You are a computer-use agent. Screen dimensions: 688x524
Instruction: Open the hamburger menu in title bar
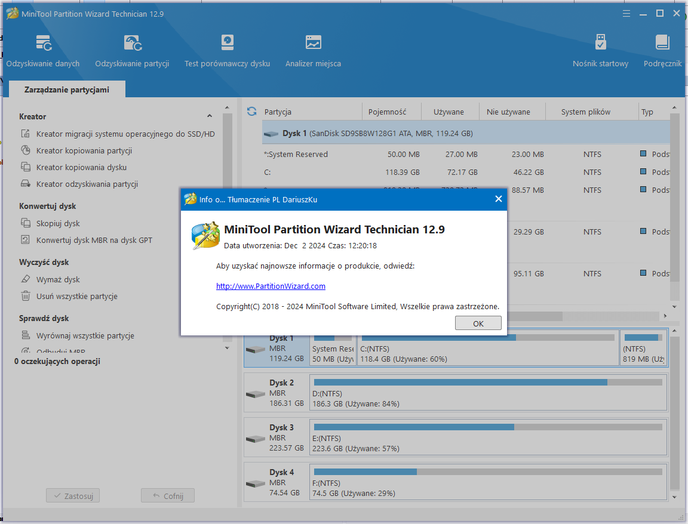pyautogui.click(x=626, y=14)
